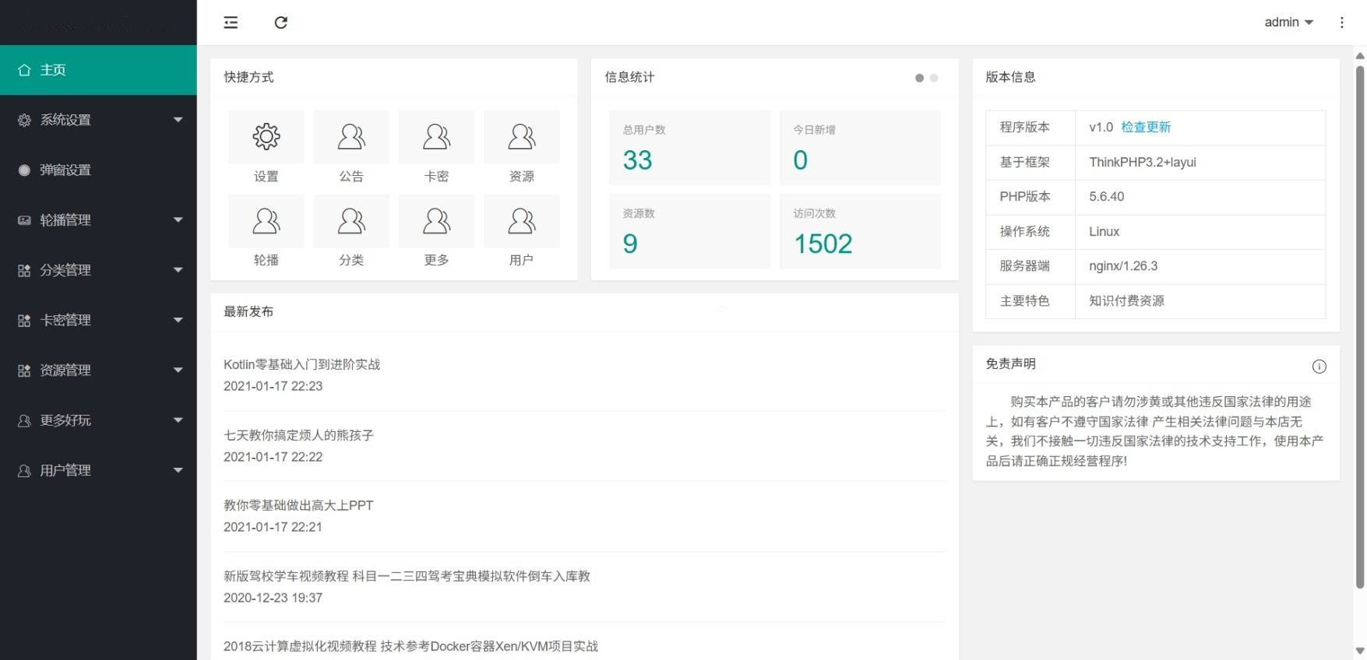Open the Kotlin零基础入门到进阶实战 post
This screenshot has height=660, width=1367.
[301, 364]
